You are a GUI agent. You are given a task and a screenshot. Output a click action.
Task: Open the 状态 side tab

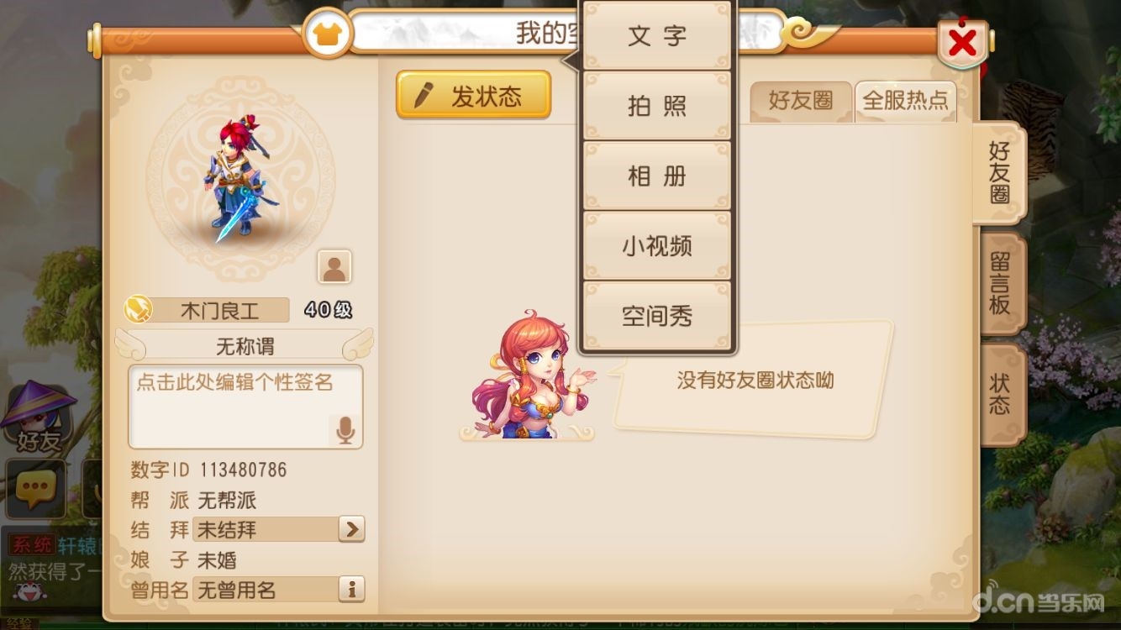[x=1001, y=394]
